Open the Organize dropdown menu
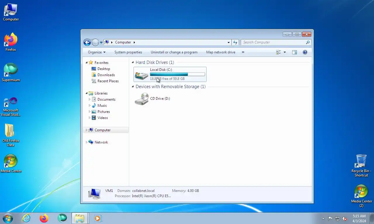 [97, 52]
